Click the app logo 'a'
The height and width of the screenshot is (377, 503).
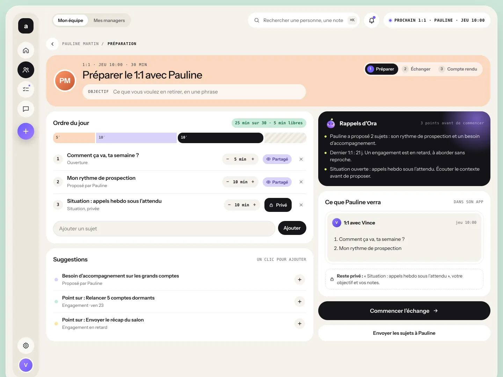pos(26,26)
